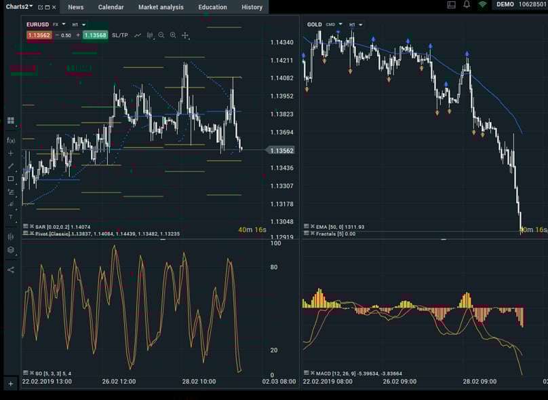Check the green connection status icon
548x400 pixels.
pos(483,5)
